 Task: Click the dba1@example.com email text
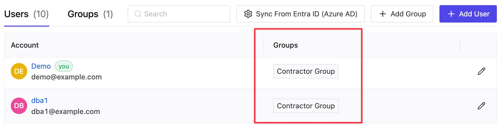(66, 111)
